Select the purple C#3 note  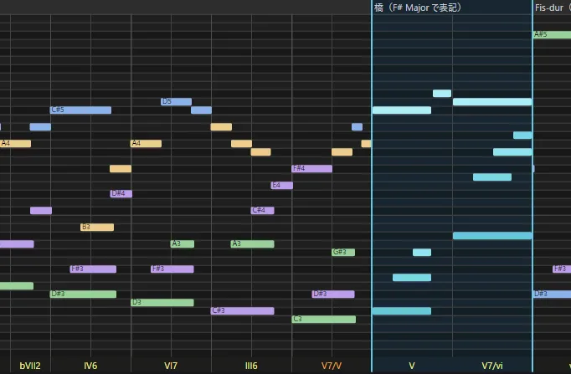[243, 310]
